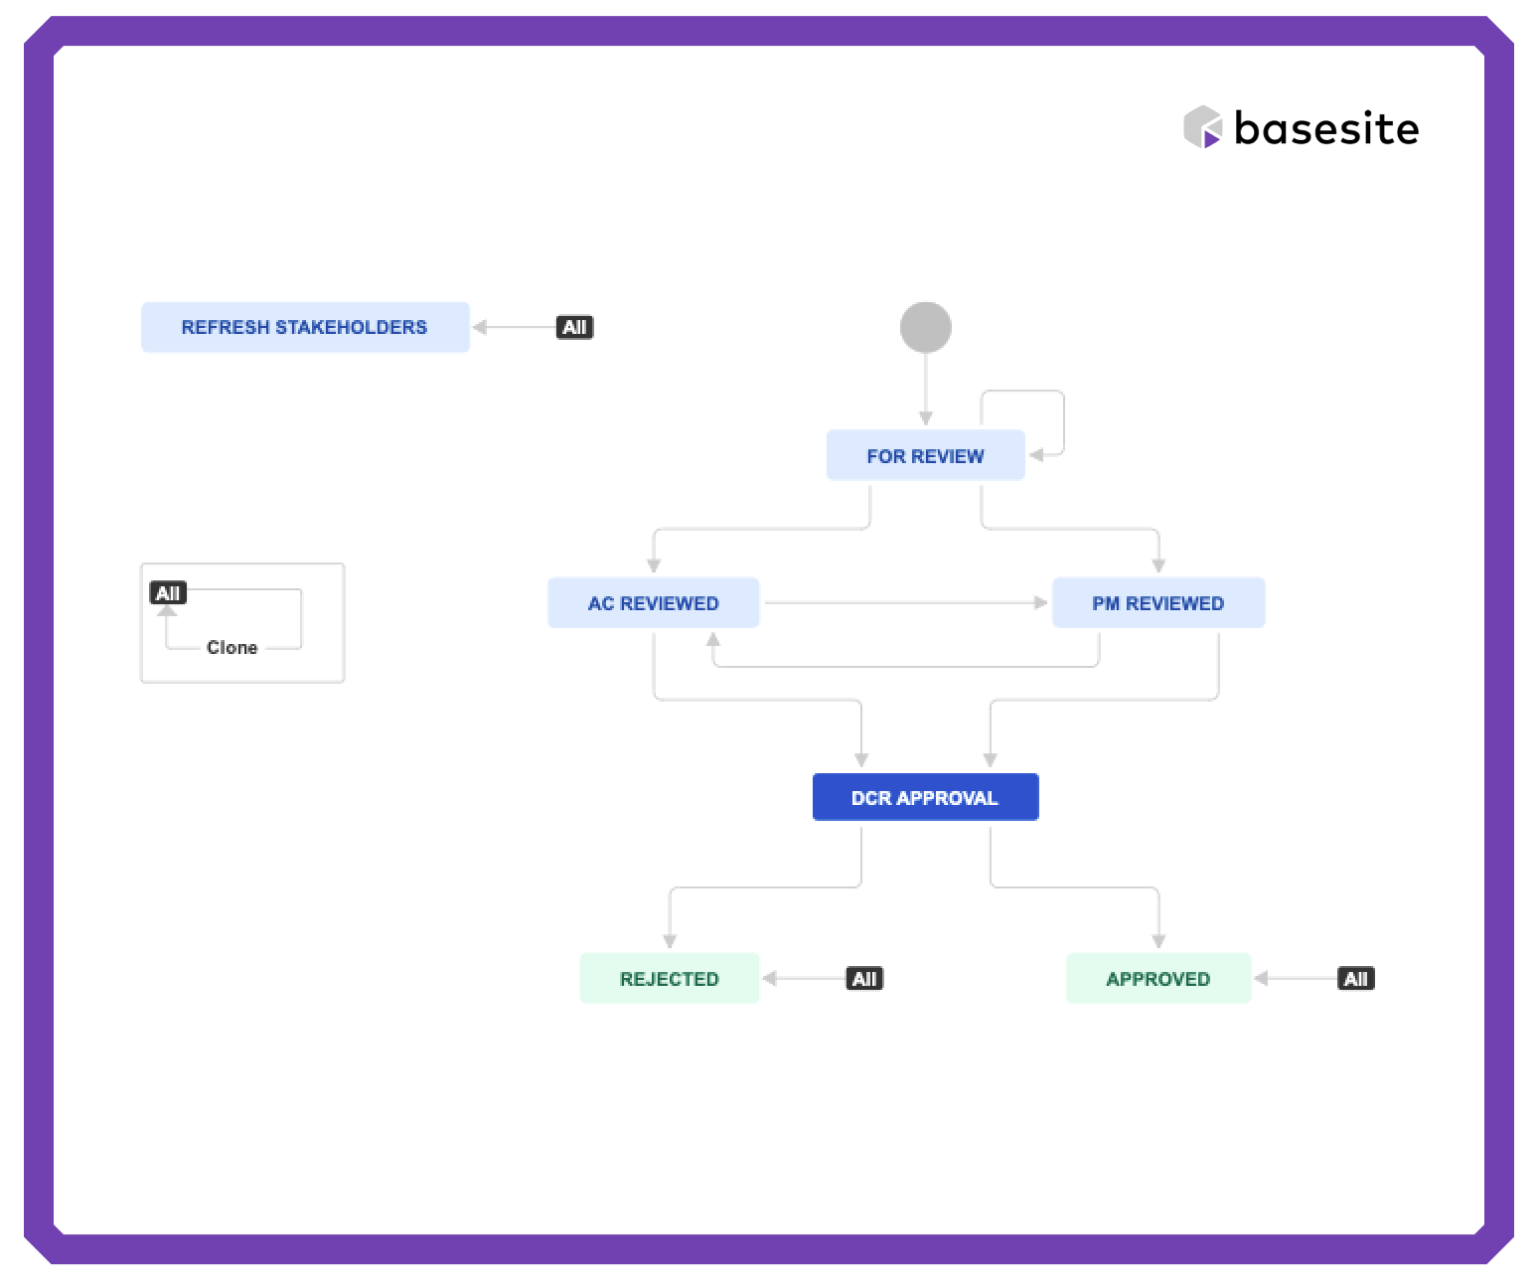Click the arrowhead from start circle into FOR REVIEW
The height and width of the screenshot is (1288, 1538).
point(926,418)
